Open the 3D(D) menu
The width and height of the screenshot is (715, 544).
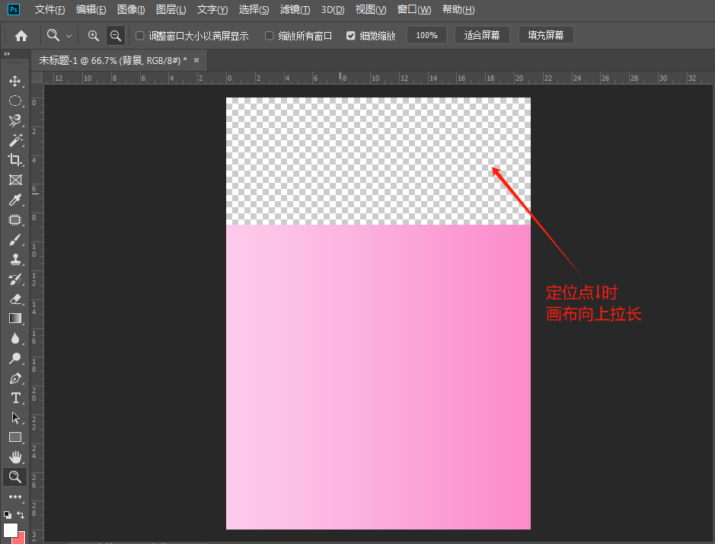tap(333, 10)
